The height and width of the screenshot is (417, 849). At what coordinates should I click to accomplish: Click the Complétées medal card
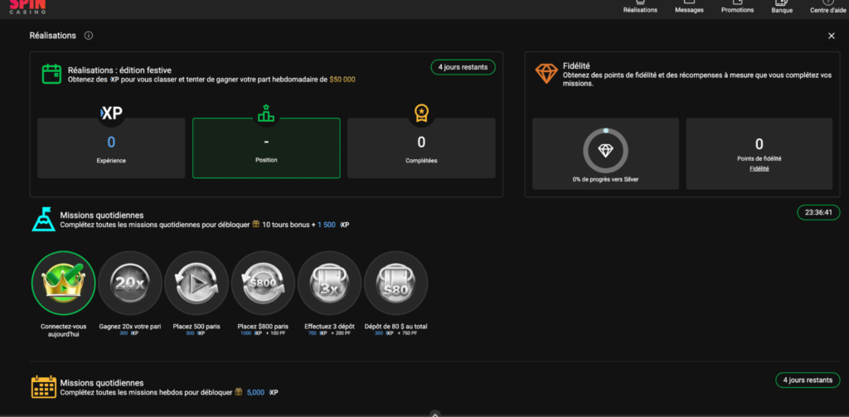click(421, 148)
